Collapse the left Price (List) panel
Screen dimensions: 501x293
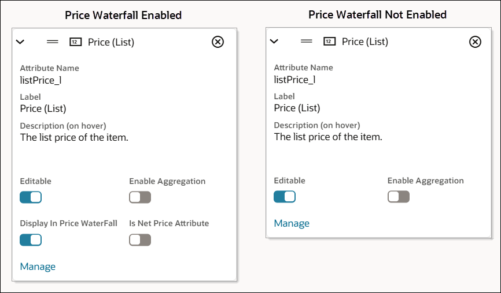tap(21, 42)
